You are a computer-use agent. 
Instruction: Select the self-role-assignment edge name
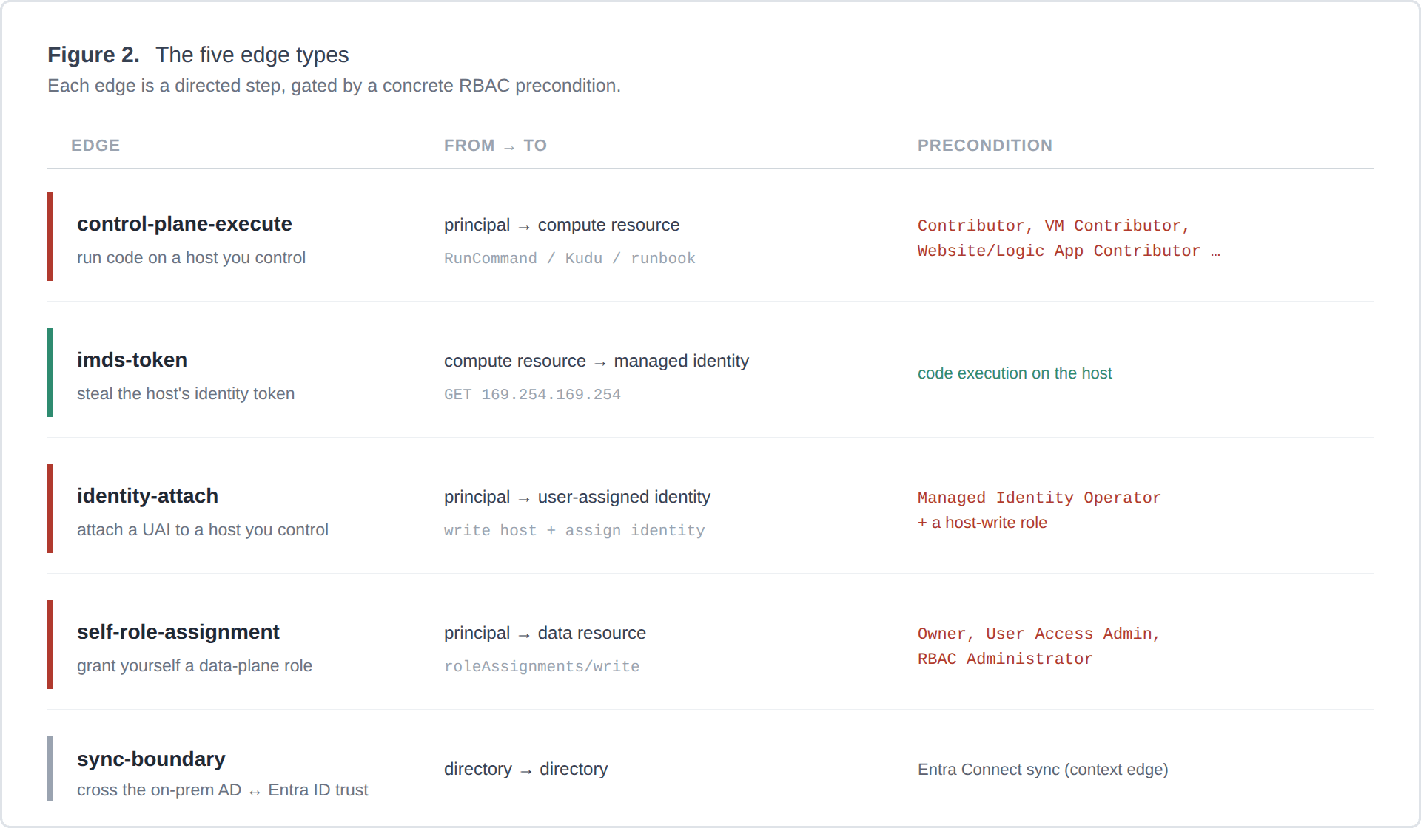pyautogui.click(x=178, y=632)
